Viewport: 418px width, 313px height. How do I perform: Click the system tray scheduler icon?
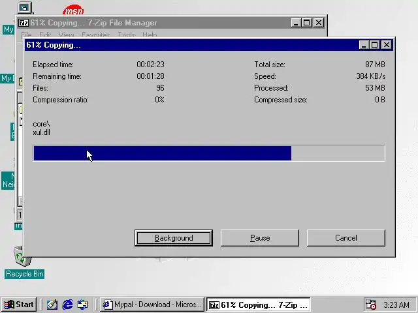[x=371, y=305]
